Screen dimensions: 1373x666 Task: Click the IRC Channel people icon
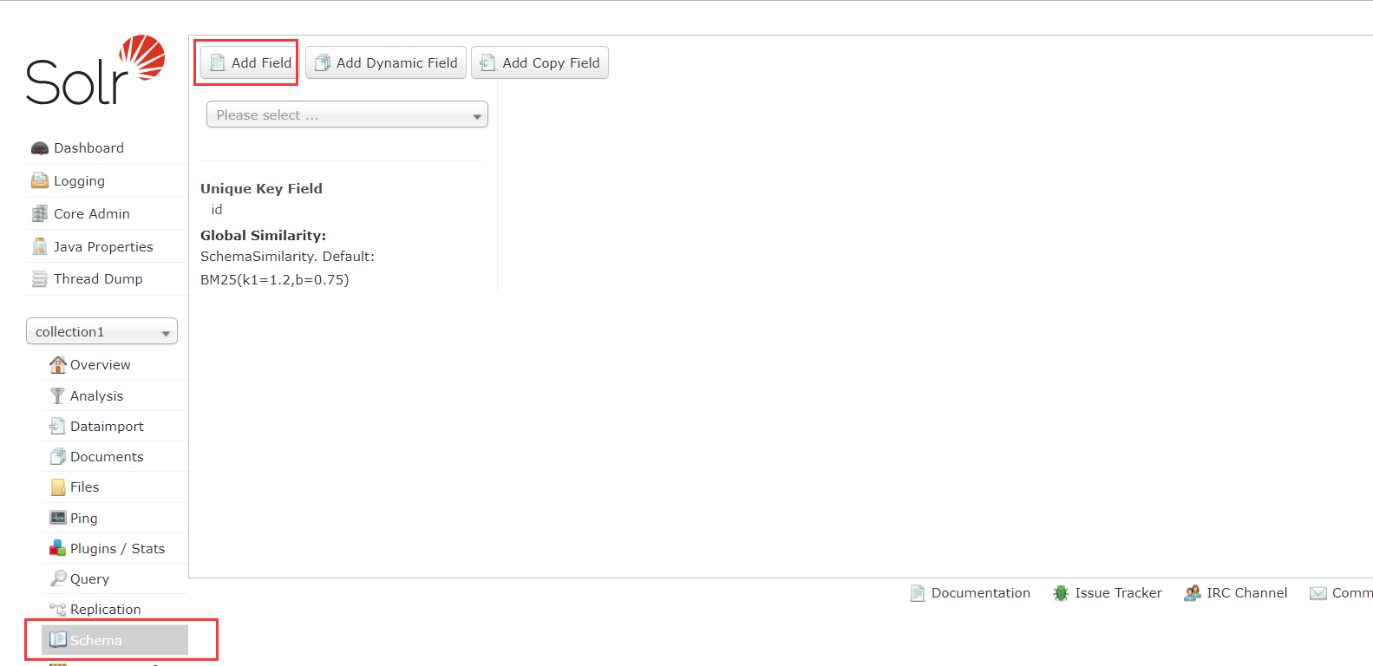(x=1193, y=593)
